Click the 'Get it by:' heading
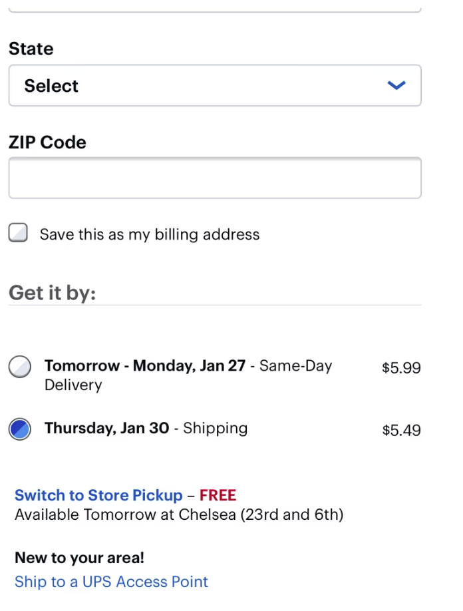 [x=52, y=293]
